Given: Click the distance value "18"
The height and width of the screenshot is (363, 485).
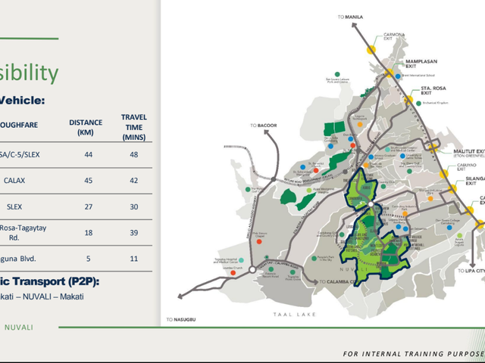Looking at the screenshot, I should pyautogui.click(x=89, y=233).
